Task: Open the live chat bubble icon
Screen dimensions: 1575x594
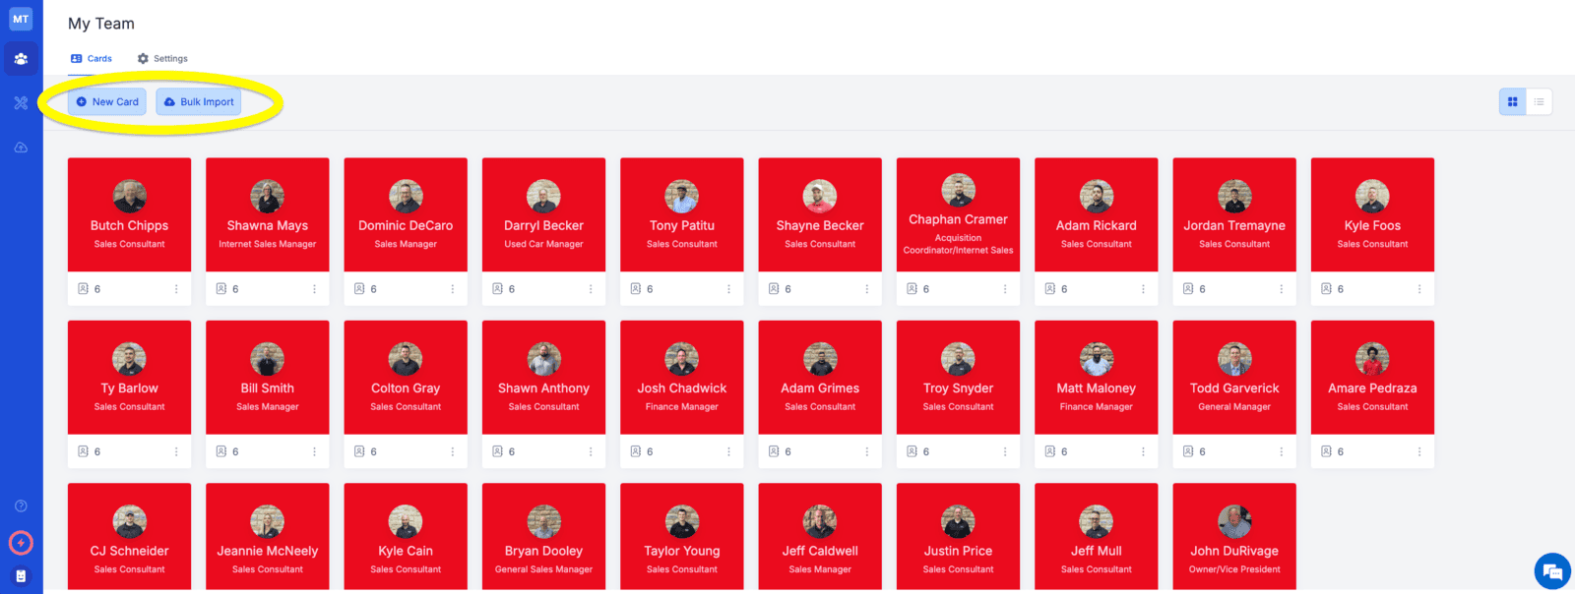Action: click(1552, 571)
